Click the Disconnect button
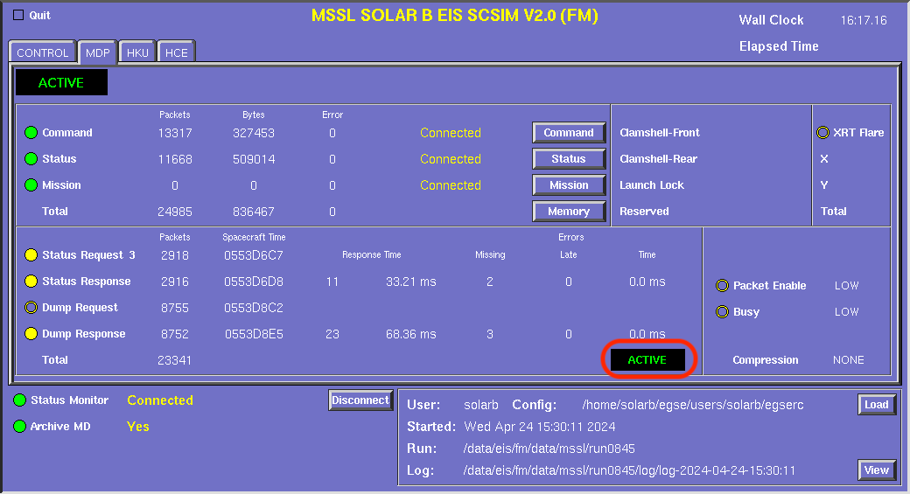Screen dimensions: 910x494 pyautogui.click(x=360, y=400)
